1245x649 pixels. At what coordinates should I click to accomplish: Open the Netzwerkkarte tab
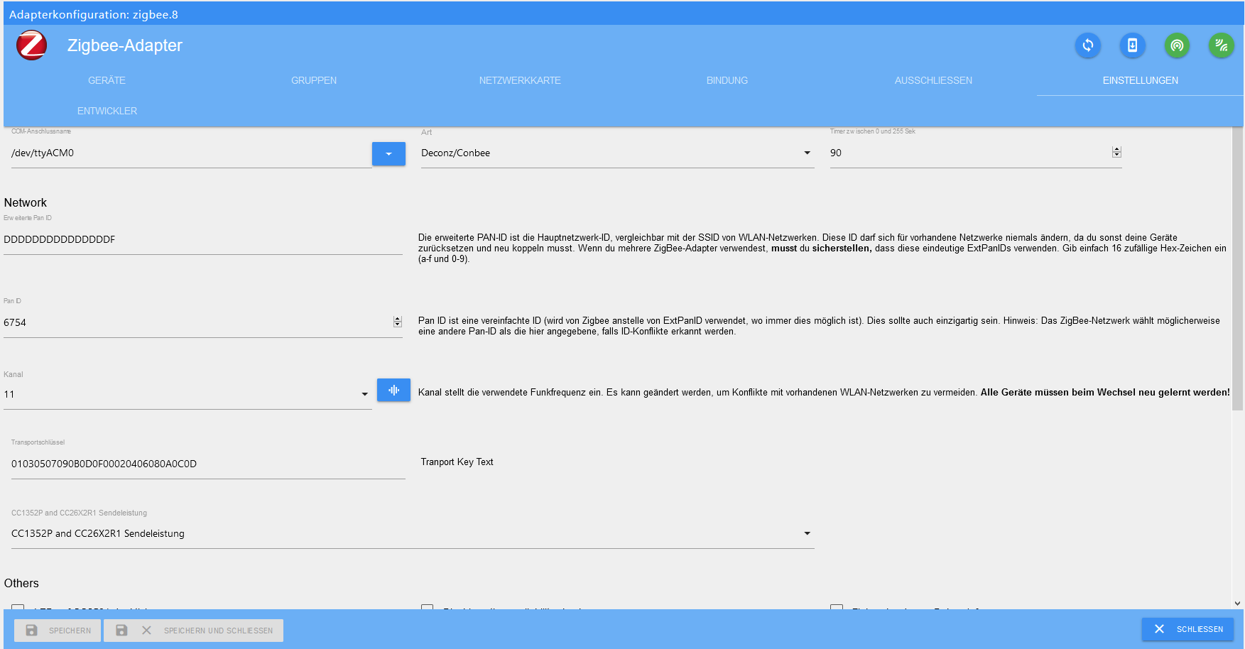pos(520,80)
